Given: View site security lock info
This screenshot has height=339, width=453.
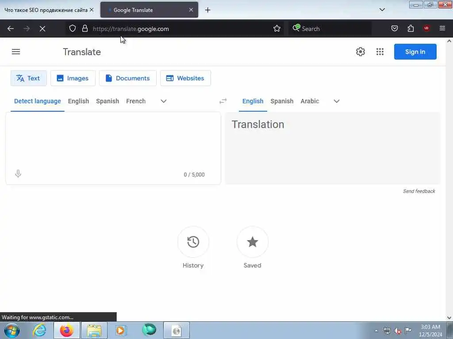Looking at the screenshot, I should [x=84, y=28].
